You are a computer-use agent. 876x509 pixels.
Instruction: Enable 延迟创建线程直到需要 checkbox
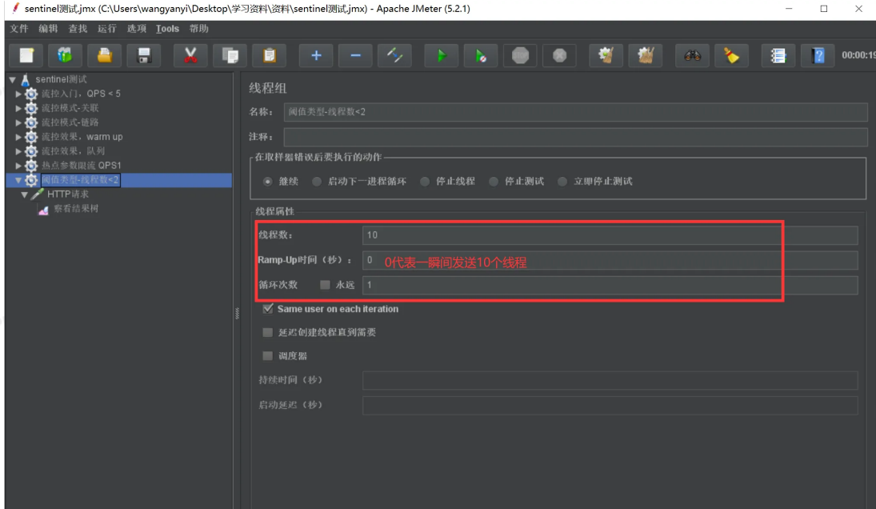[268, 332]
